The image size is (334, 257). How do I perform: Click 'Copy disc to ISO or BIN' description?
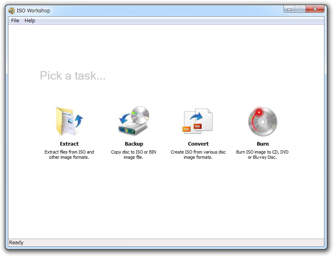pos(134,154)
